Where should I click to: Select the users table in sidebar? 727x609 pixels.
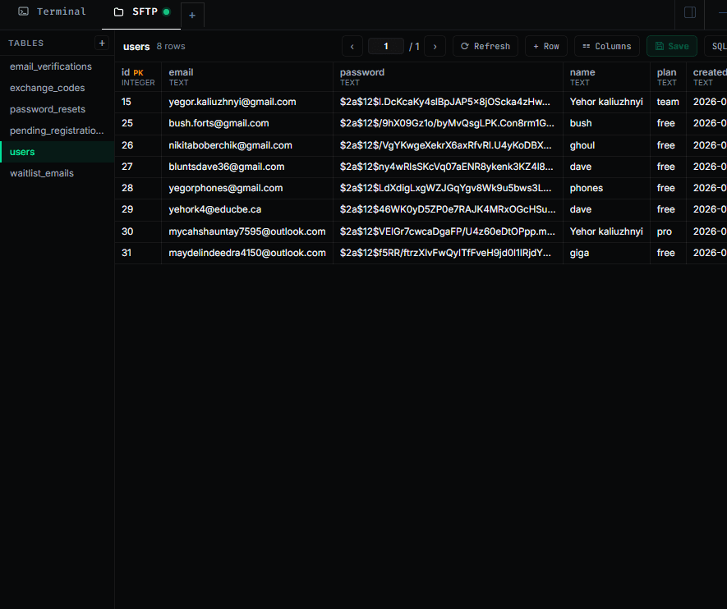[x=57, y=152]
